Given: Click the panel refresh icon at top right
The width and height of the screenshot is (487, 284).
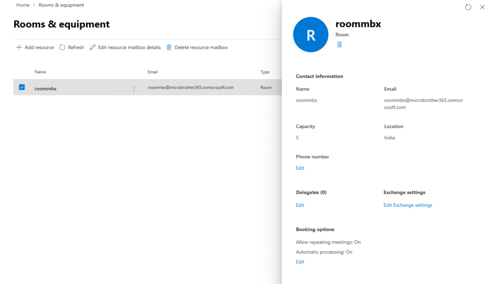Looking at the screenshot, I should [468, 7].
